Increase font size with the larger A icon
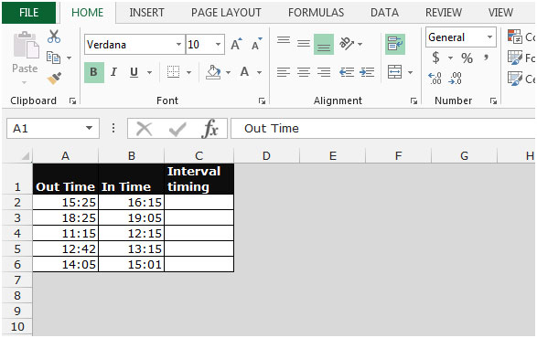This screenshot has width=537, height=338. [x=236, y=44]
